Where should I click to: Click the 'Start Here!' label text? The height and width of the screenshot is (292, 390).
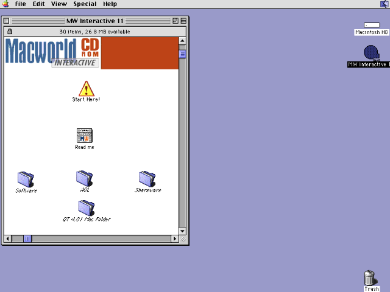pyautogui.click(x=86, y=99)
